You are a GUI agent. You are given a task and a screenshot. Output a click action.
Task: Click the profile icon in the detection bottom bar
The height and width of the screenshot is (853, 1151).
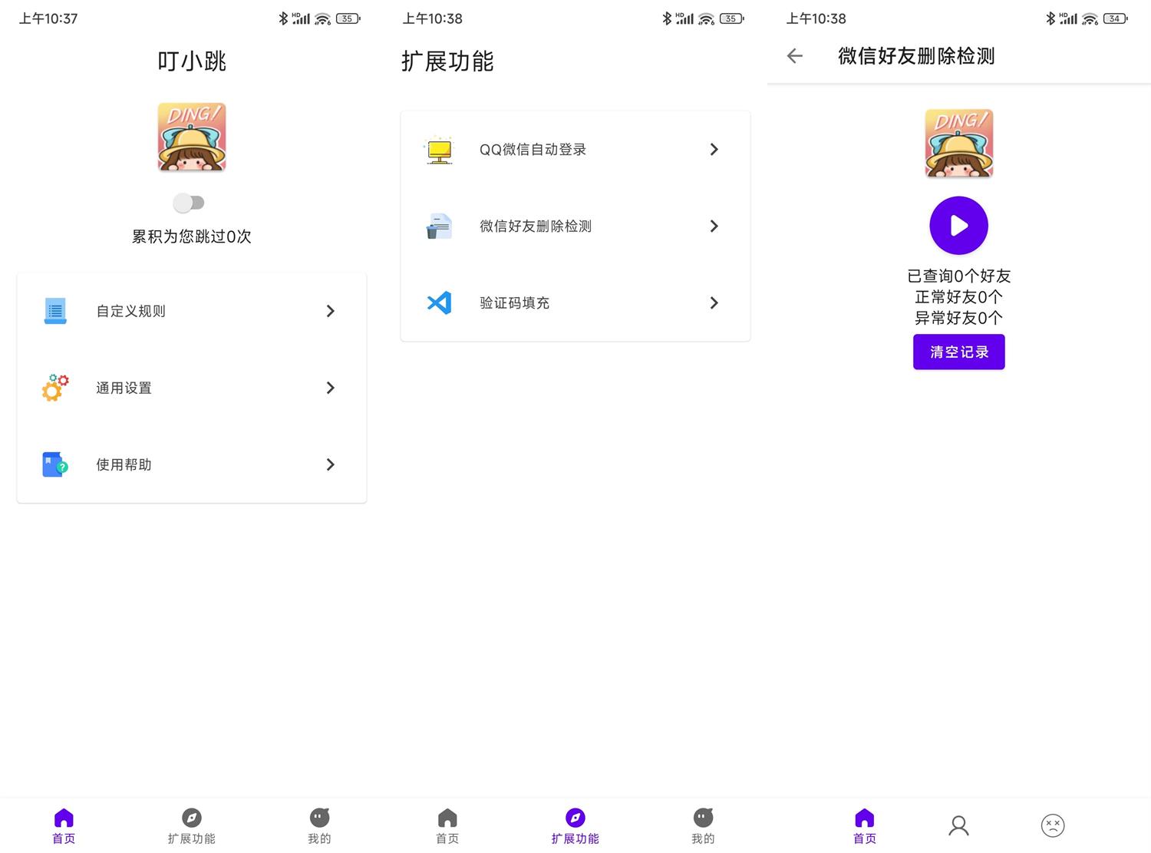[x=958, y=825]
